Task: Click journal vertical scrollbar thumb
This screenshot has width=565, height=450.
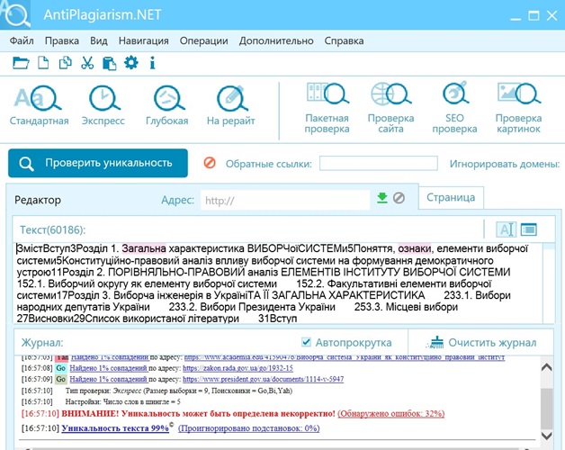Action: click(x=547, y=409)
